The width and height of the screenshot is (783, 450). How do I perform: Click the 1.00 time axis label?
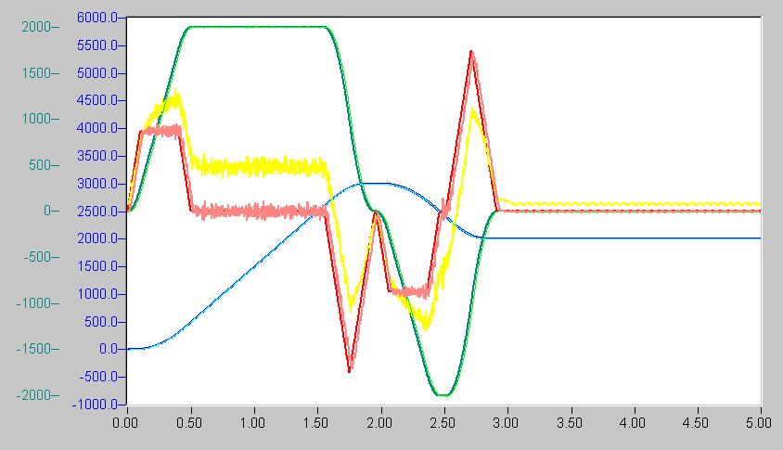click(252, 423)
